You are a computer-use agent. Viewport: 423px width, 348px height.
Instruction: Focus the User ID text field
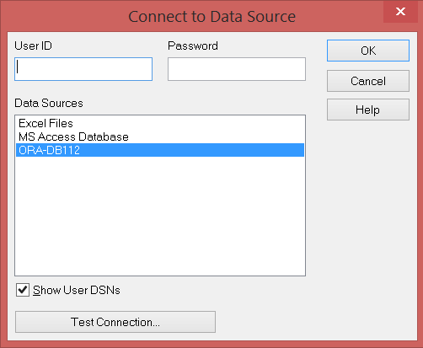(83, 69)
